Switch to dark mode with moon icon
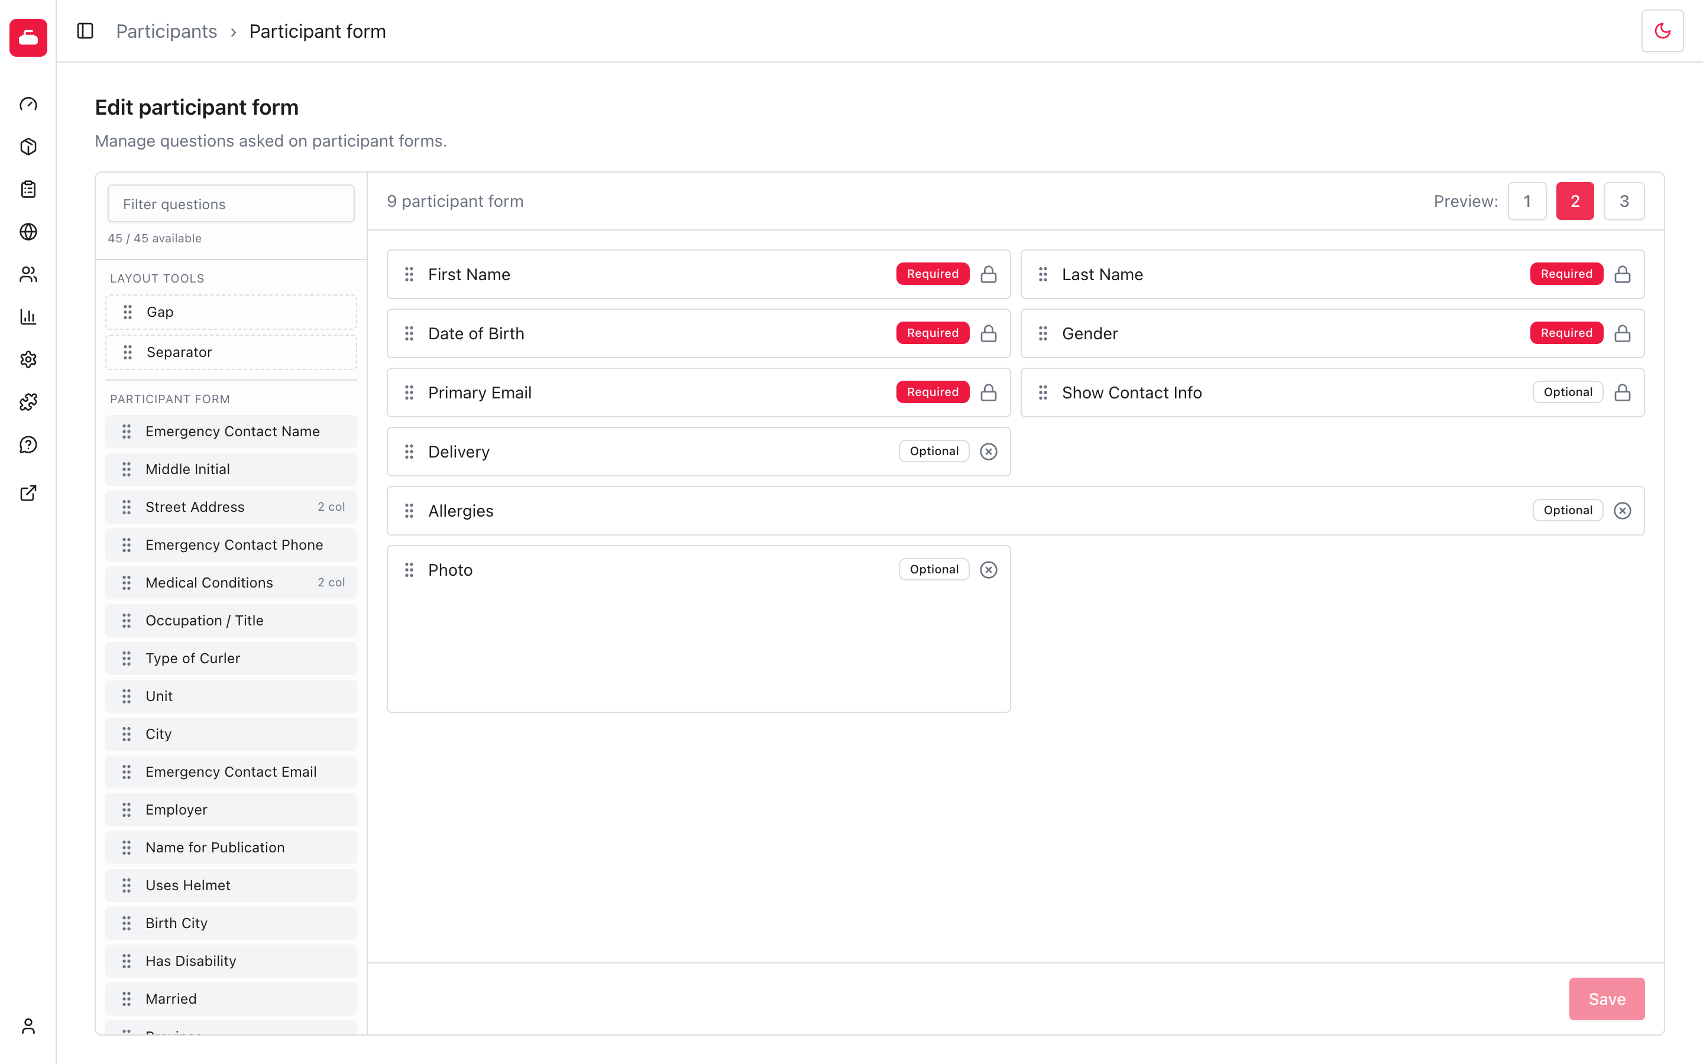This screenshot has width=1703, height=1064. [1662, 31]
